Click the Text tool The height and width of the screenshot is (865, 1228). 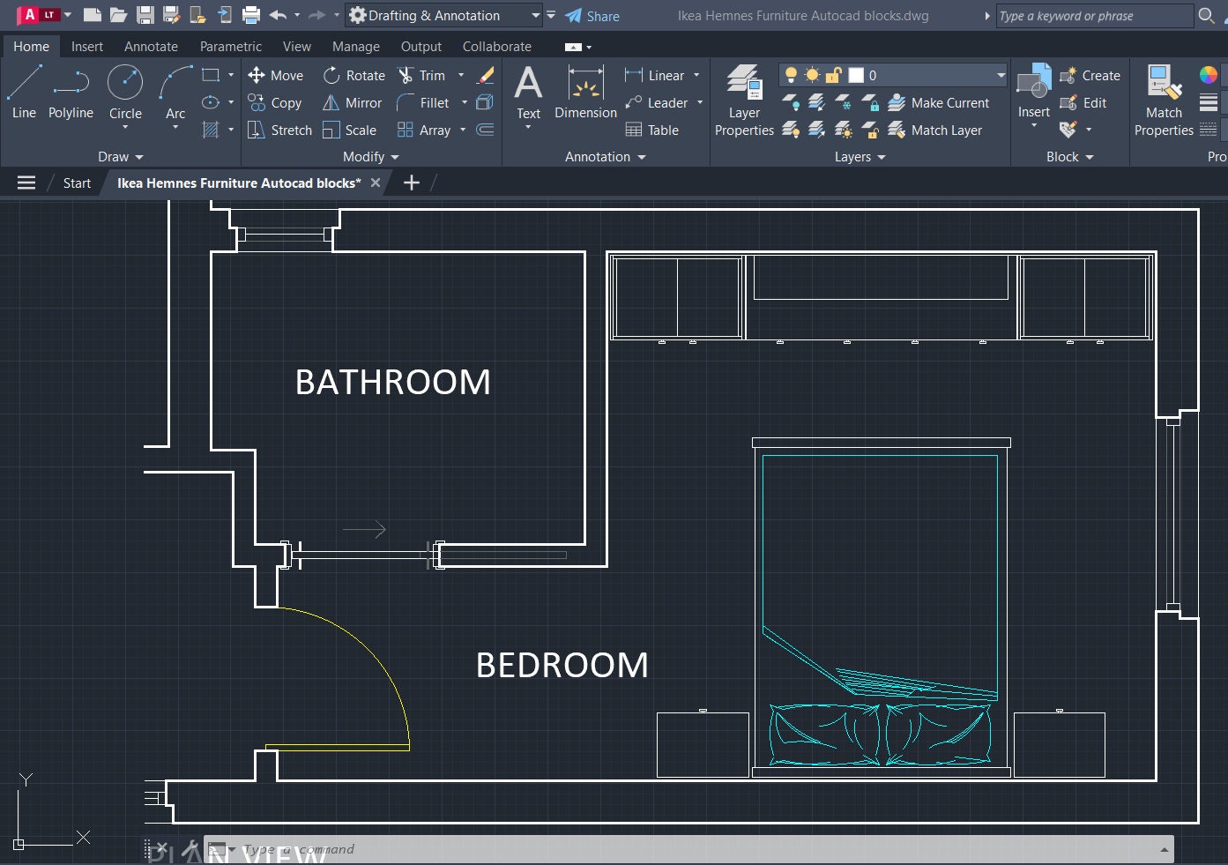click(527, 92)
